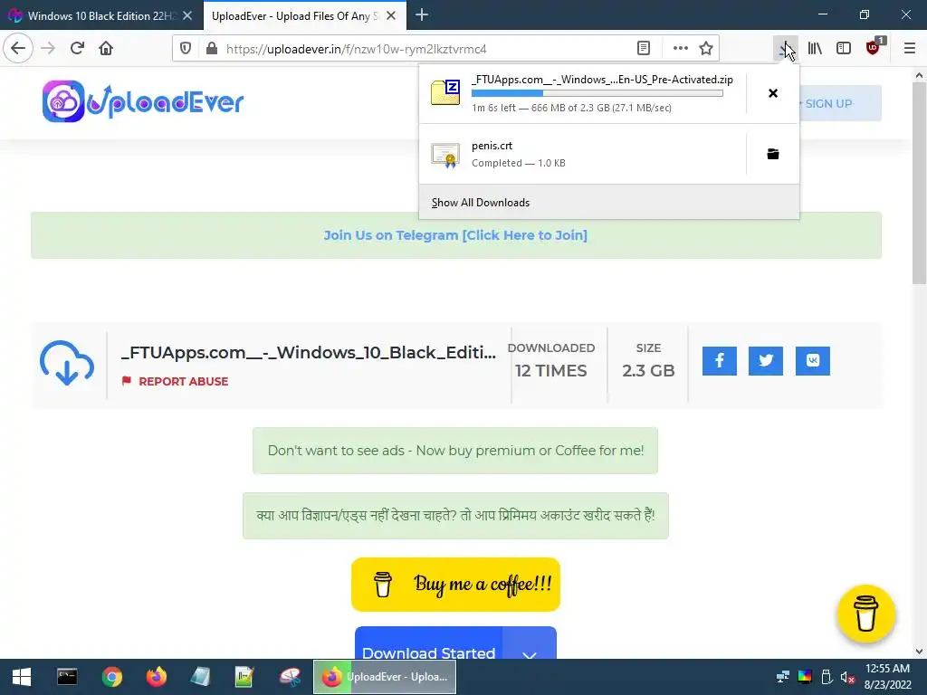Launch pinned Firefox from taskbar
This screenshot has width=927, height=695.
tap(156, 677)
